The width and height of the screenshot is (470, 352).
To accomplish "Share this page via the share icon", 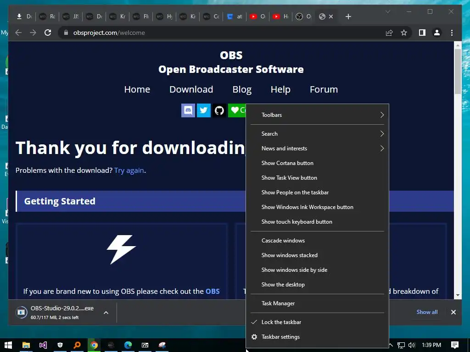I will pyautogui.click(x=389, y=33).
